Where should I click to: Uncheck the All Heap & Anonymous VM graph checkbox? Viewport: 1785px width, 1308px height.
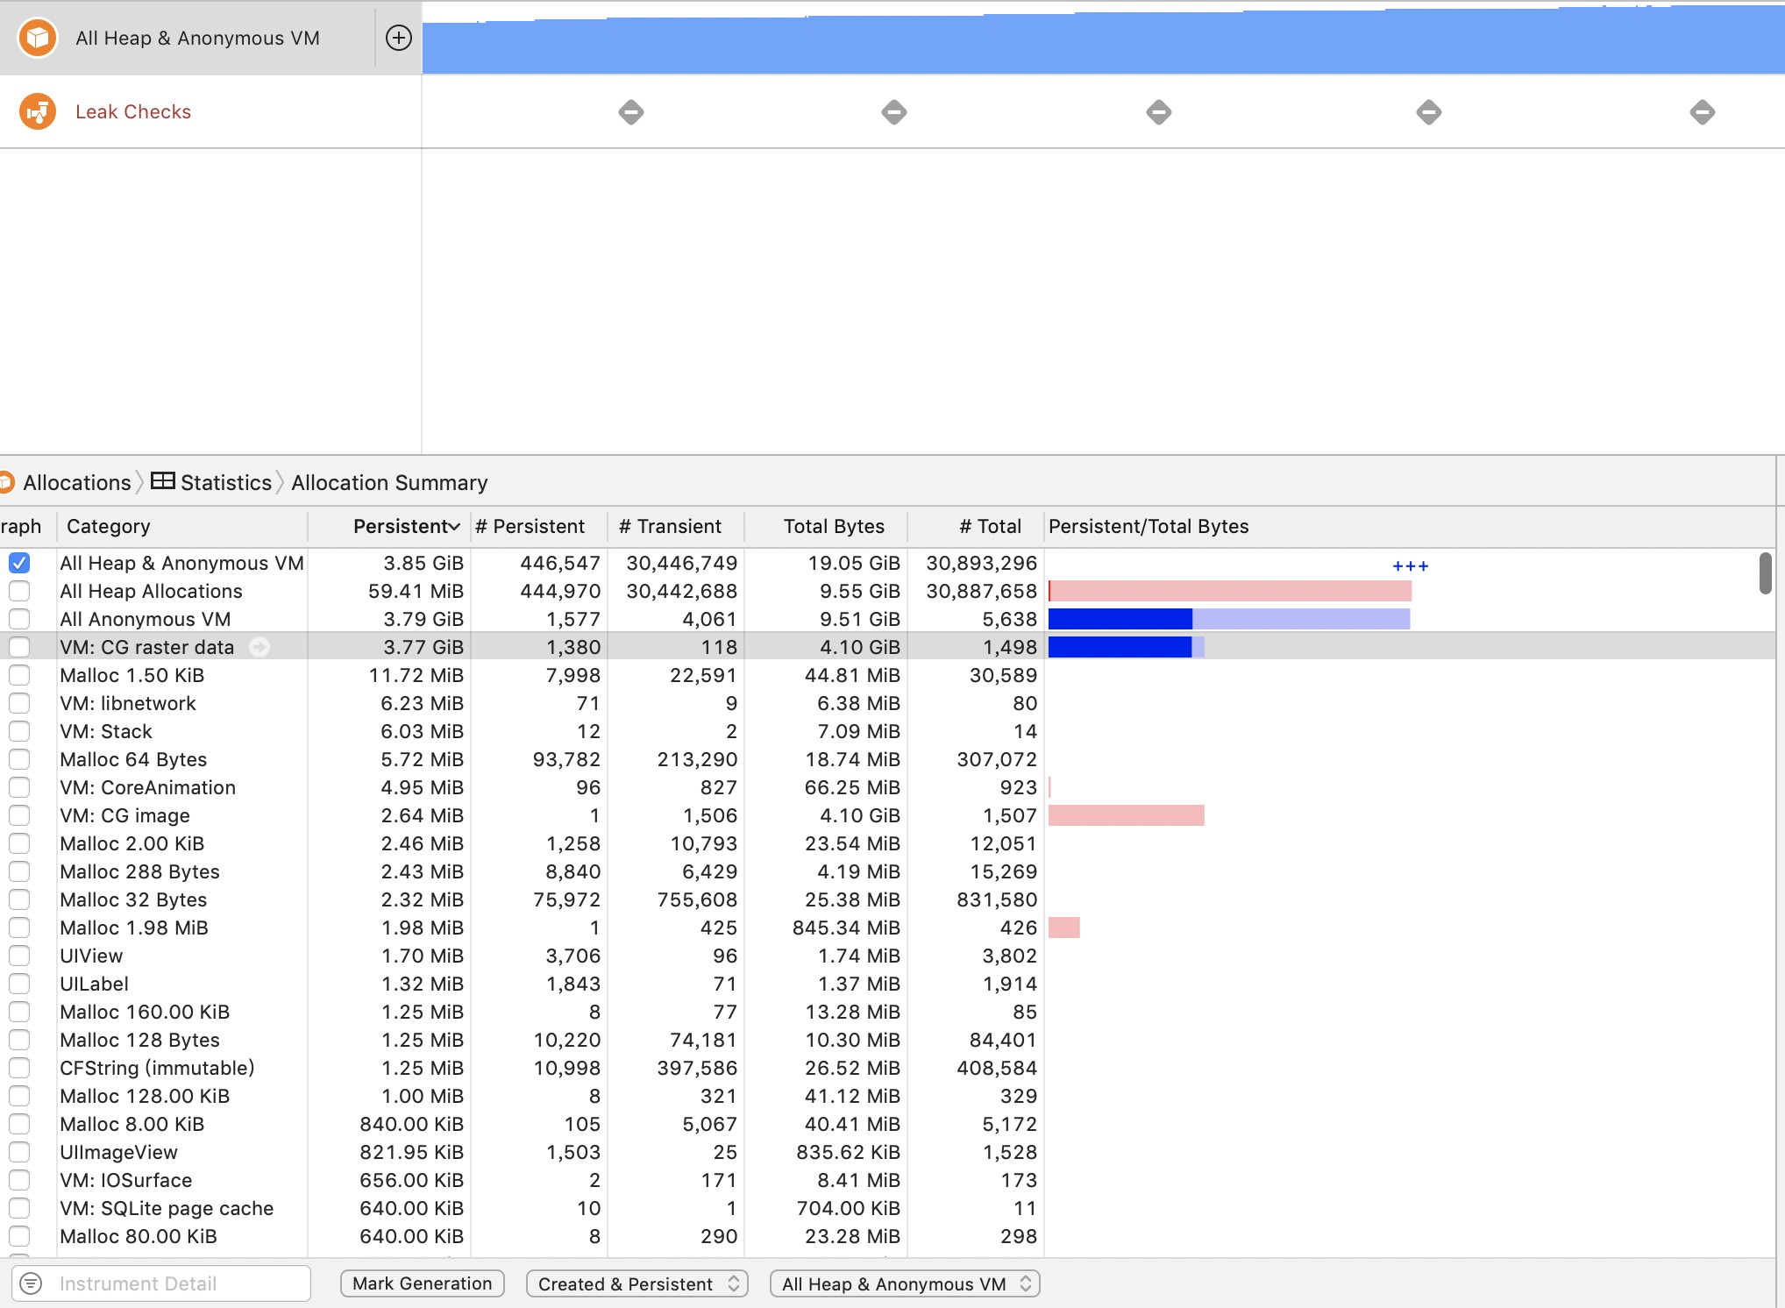19,563
